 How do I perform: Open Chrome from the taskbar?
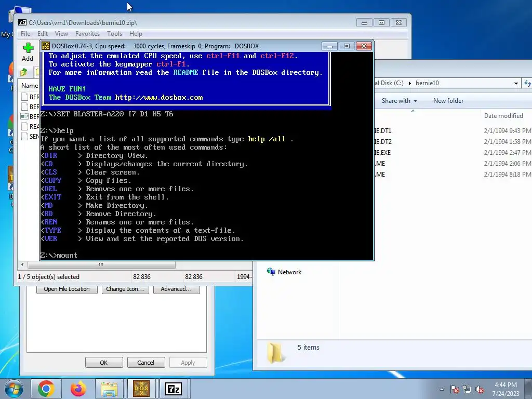pyautogui.click(x=46, y=389)
